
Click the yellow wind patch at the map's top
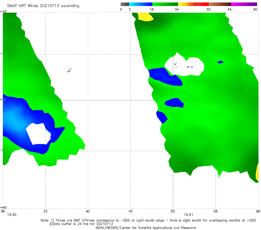tap(145, 17)
